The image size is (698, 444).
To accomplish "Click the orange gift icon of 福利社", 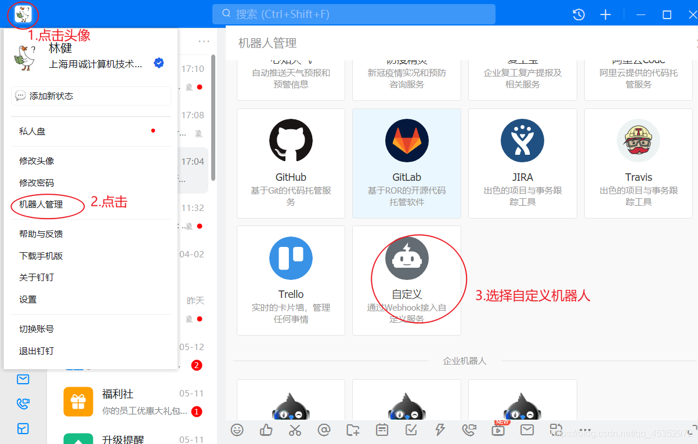I will pos(78,402).
